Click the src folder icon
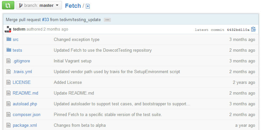The width and height of the screenshot is (261, 130). pyautogui.click(x=9, y=39)
